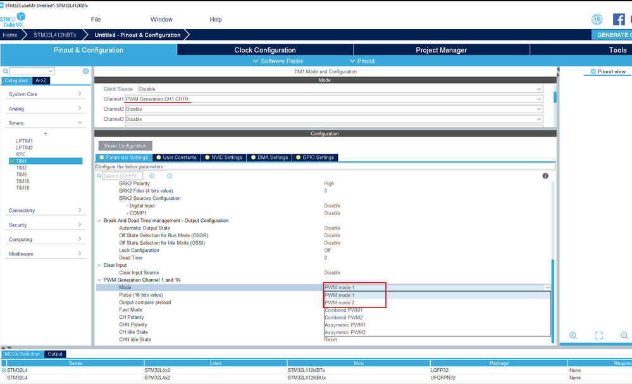Click the GENERATE CODE button
Image resolution: width=632 pixels, height=384 pixels.
tap(612, 35)
